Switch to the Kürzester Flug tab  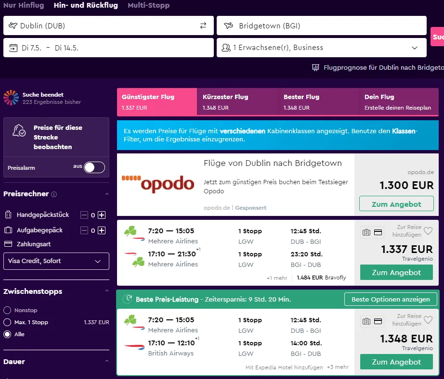pos(237,101)
